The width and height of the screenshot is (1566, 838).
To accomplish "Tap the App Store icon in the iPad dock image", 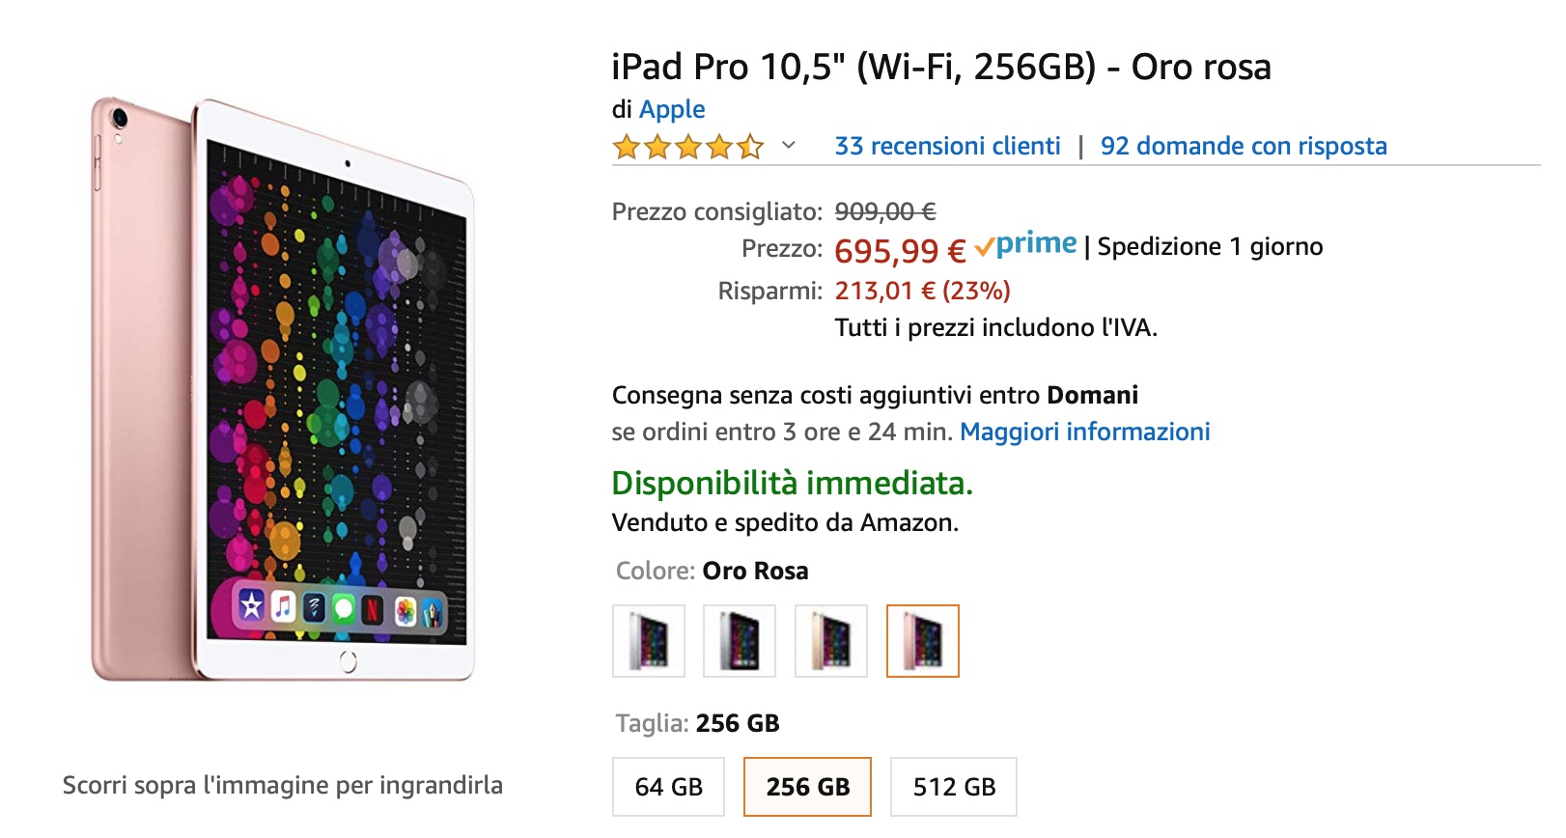I will 251,606.
